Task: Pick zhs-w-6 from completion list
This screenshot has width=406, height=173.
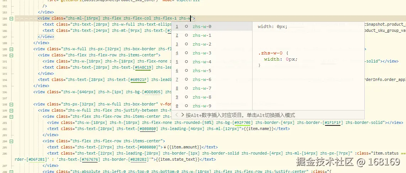Action: tap(212, 79)
